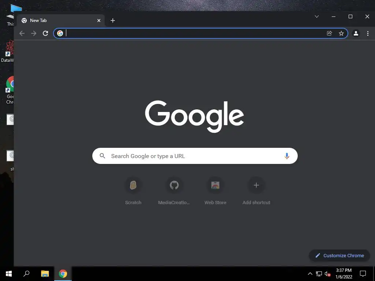This screenshot has width=375, height=281.
Task: Select This PC desktop icon
Action: (x=10, y=15)
